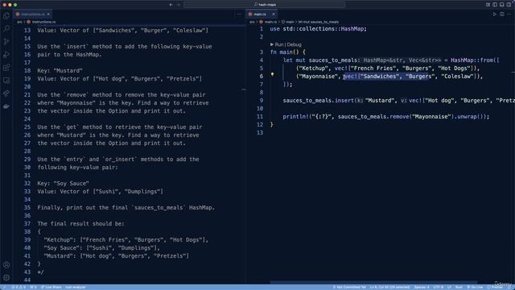Click line number 44 in instructions gutter

[27, 280]
